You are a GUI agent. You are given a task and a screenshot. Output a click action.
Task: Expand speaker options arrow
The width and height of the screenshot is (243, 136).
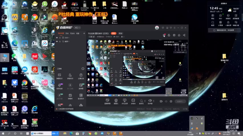(x=154, y=101)
